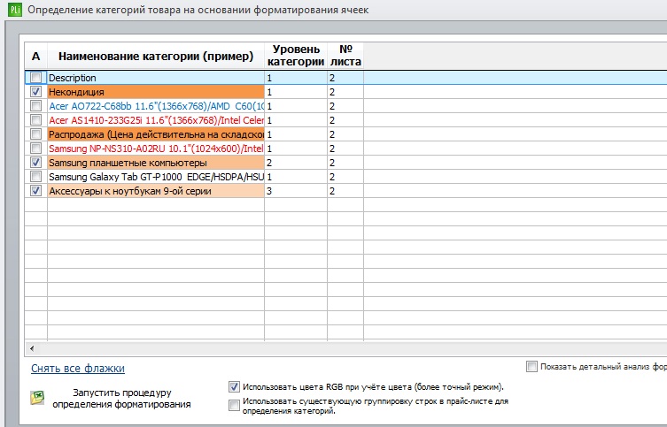667x427 pixels.
Task: Uncheck Аксессуары к ноутбукам 9-ой серии checkbox
Action: (35, 191)
